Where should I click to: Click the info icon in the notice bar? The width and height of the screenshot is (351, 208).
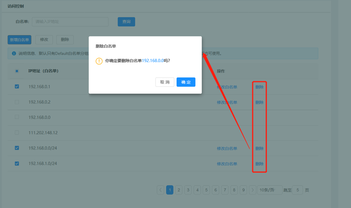tap(14, 54)
